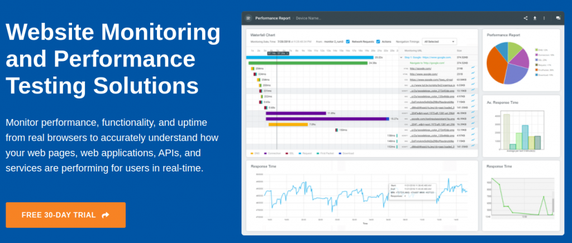Open trend graph icon in the 0.68s row

[x=473, y=107]
